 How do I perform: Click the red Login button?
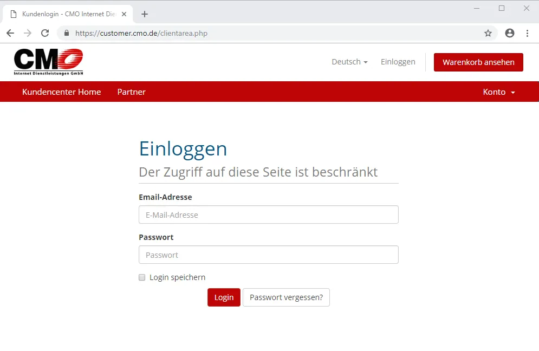point(224,297)
